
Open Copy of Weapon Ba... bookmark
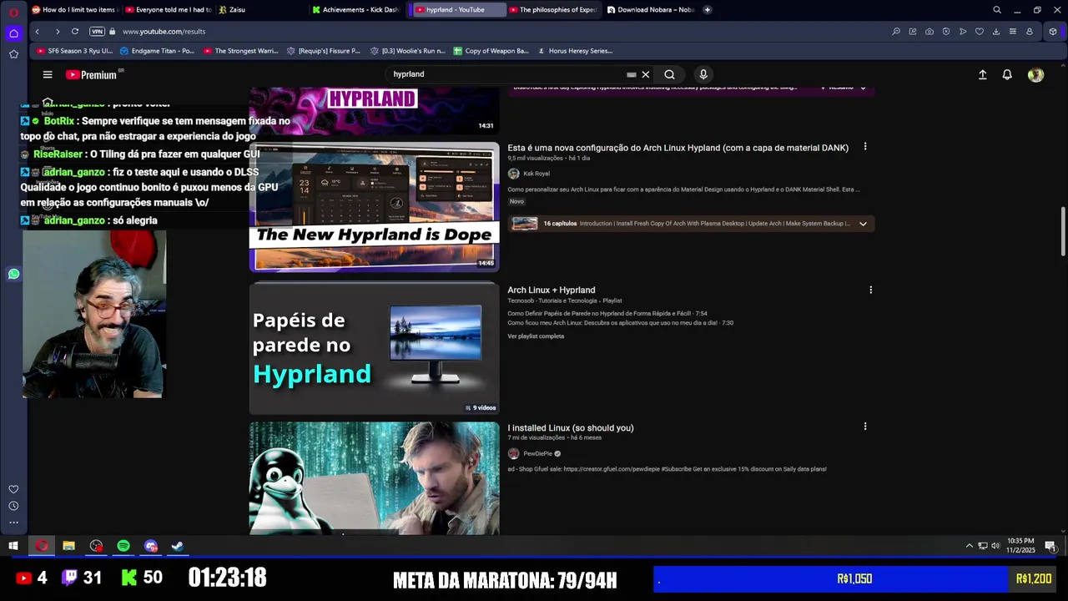491,51
